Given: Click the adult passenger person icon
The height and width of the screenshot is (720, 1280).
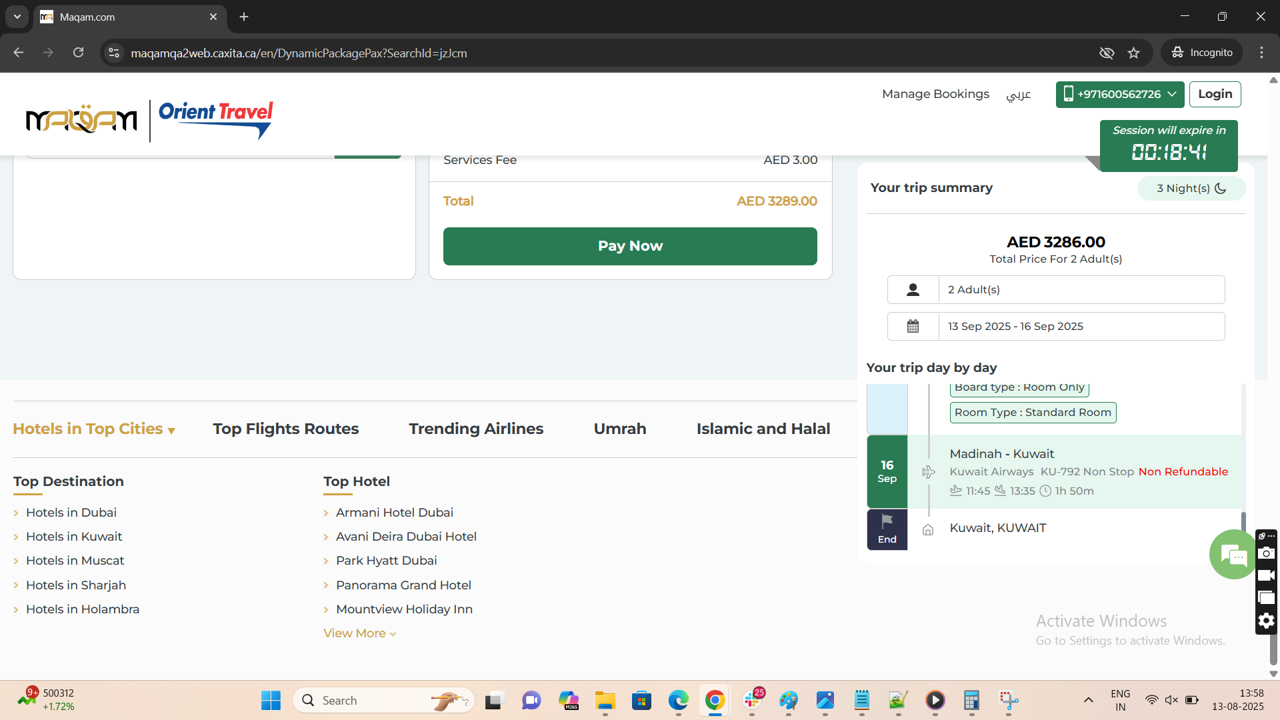Looking at the screenshot, I should point(913,290).
